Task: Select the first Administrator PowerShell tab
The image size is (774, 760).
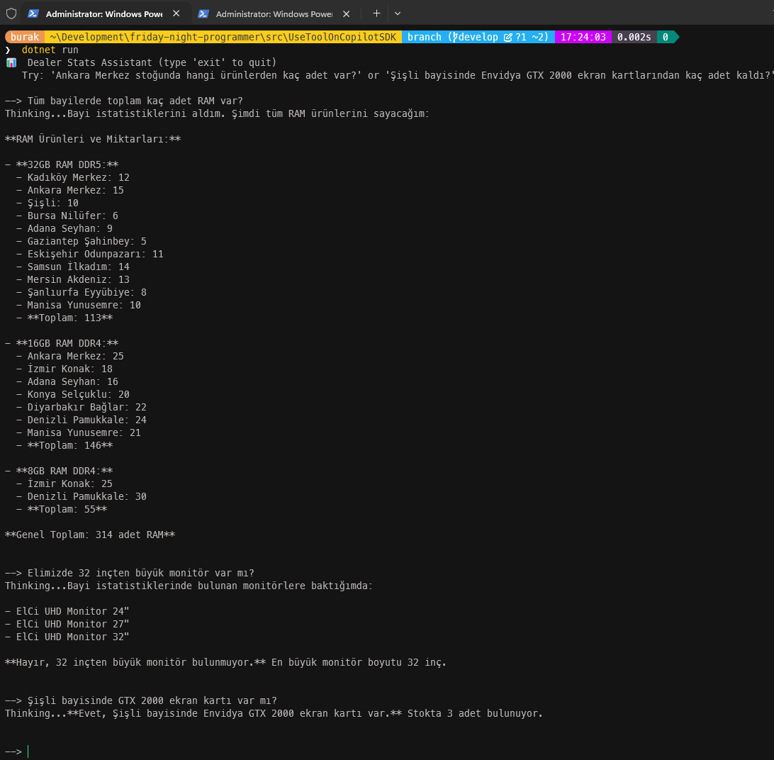Action: 103,13
